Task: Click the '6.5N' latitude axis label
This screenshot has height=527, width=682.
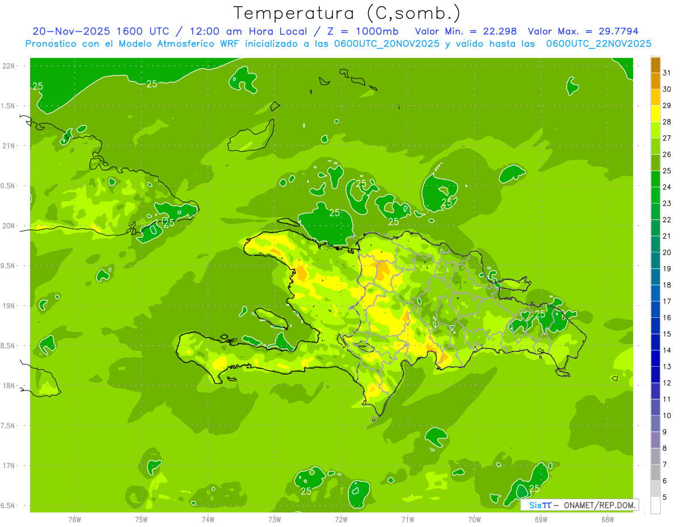Action: [x=9, y=505]
